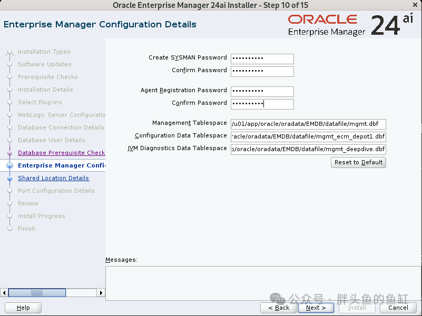This screenshot has width=422, height=316.
Task: Click the Management Tablespace path field
Action: [308, 124]
